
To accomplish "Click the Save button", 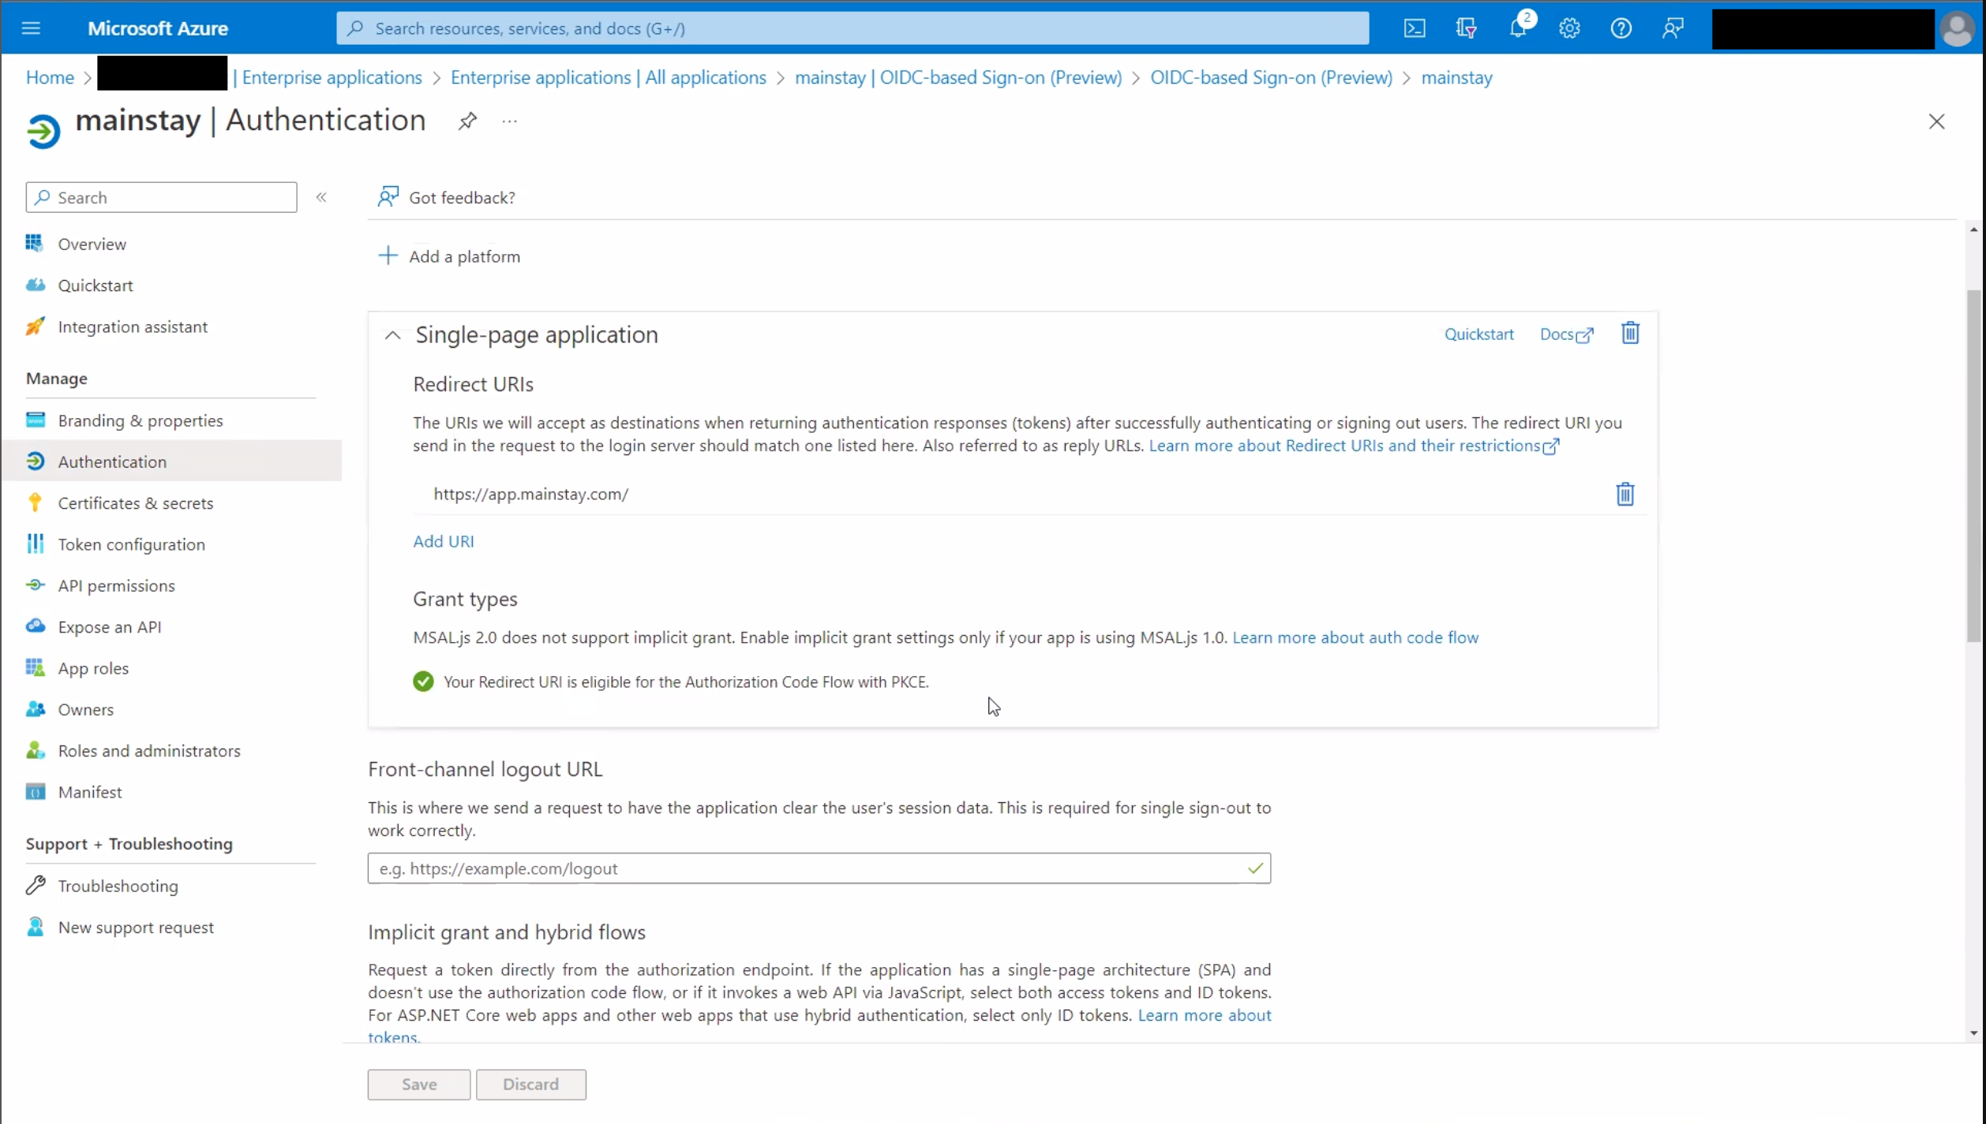I will pyautogui.click(x=418, y=1085).
